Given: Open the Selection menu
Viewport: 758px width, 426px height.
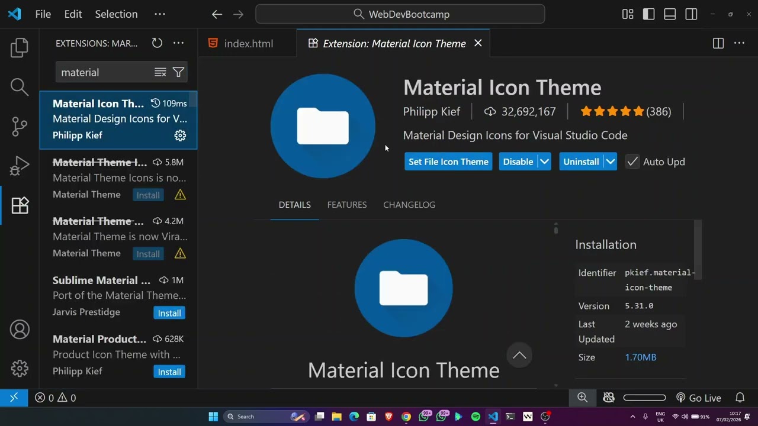Looking at the screenshot, I should click(116, 14).
